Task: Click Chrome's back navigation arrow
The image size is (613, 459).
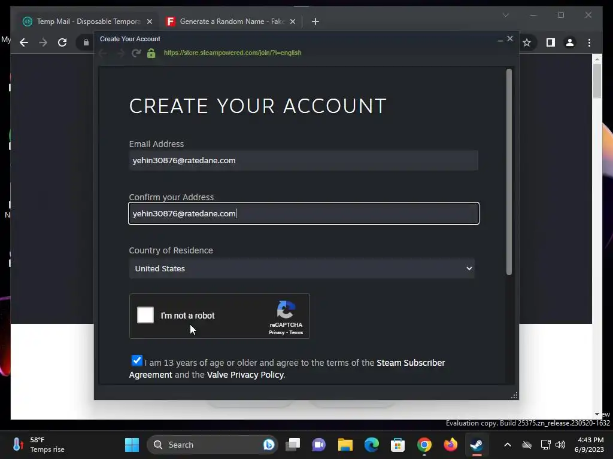Action: (24, 42)
